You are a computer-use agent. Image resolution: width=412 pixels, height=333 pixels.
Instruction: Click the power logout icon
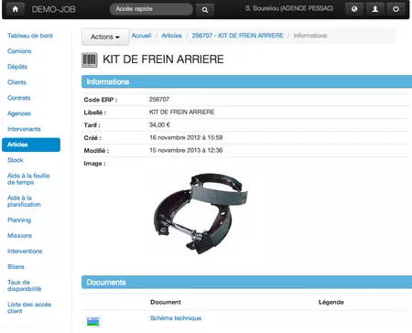396,9
